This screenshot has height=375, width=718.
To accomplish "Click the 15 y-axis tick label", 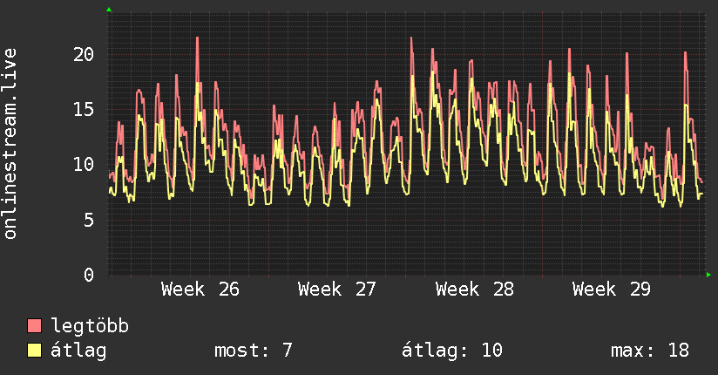I will 84,110.
